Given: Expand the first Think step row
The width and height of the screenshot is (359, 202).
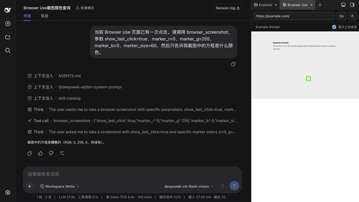Looking at the screenshot, I should [x=132, y=109].
